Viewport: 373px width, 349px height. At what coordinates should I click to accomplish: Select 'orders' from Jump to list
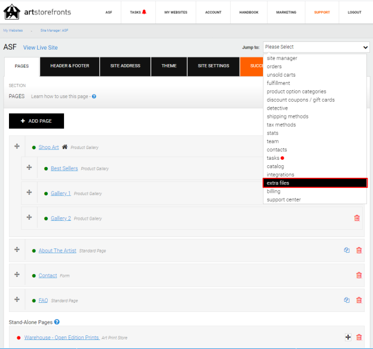[x=314, y=66]
